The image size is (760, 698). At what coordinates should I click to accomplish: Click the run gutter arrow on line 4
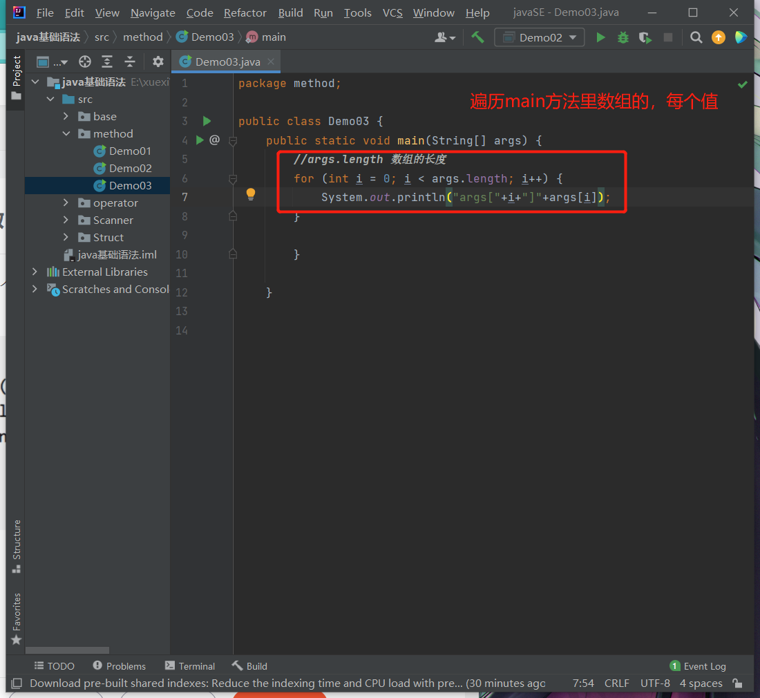click(199, 140)
